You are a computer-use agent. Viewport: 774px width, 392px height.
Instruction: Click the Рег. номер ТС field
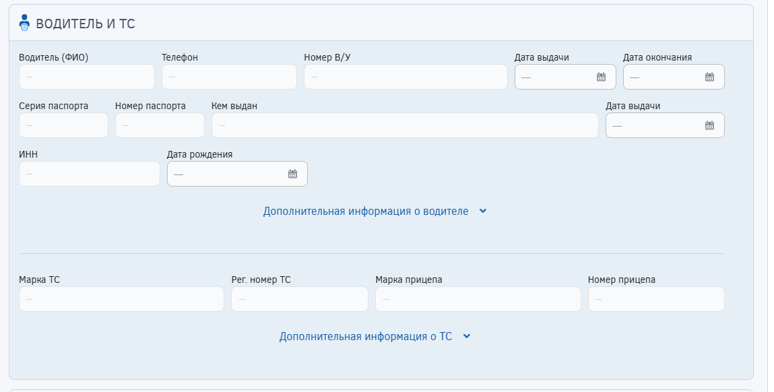pos(300,299)
